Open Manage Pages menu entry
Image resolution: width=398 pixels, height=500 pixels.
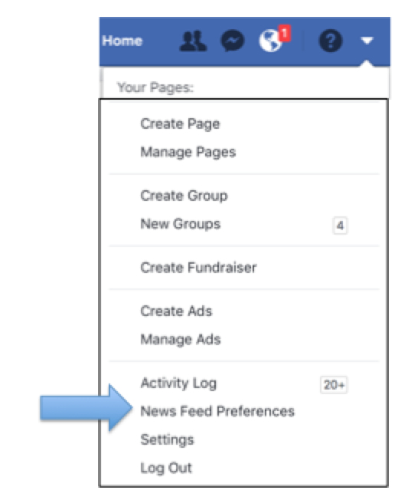188,152
